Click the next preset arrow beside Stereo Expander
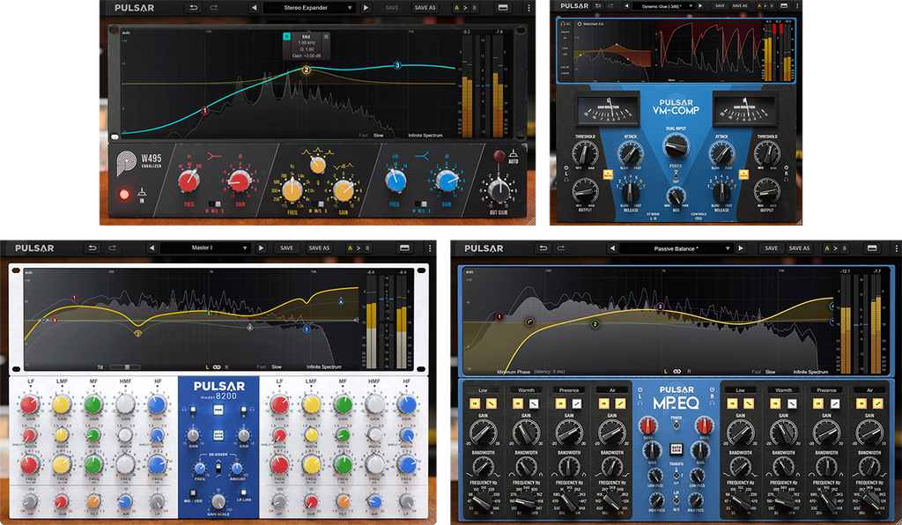 366,8
